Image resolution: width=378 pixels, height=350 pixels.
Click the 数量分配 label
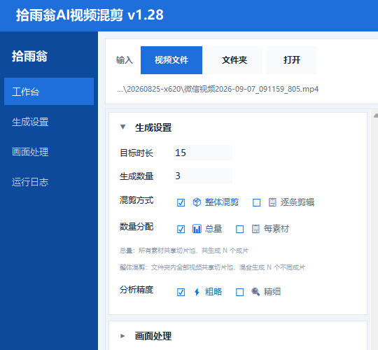pos(136,227)
